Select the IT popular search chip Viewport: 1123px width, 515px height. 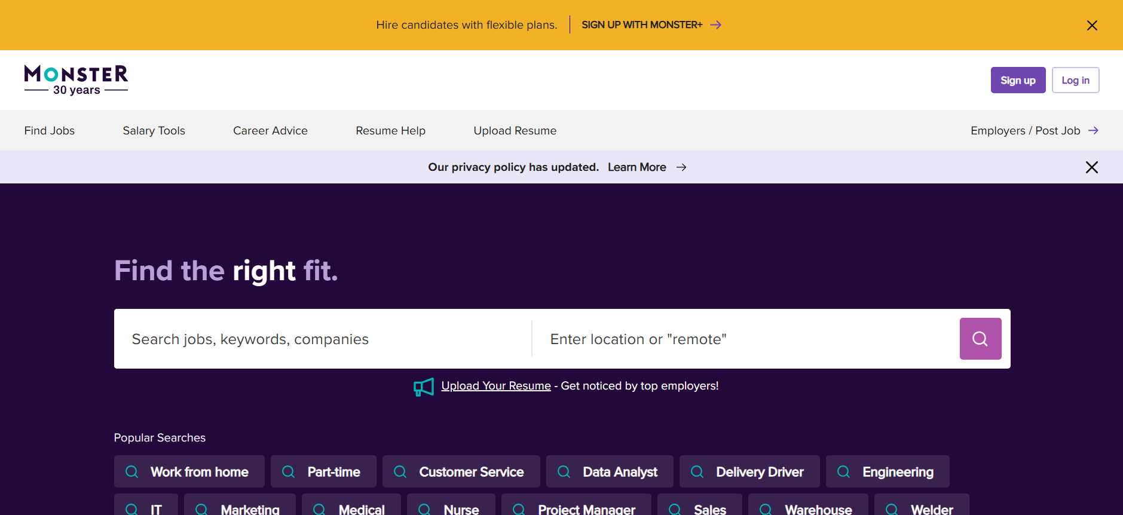(x=146, y=505)
